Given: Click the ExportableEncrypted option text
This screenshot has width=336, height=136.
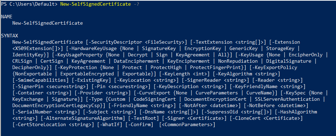Looking at the screenshot, I should tap(87, 74).
